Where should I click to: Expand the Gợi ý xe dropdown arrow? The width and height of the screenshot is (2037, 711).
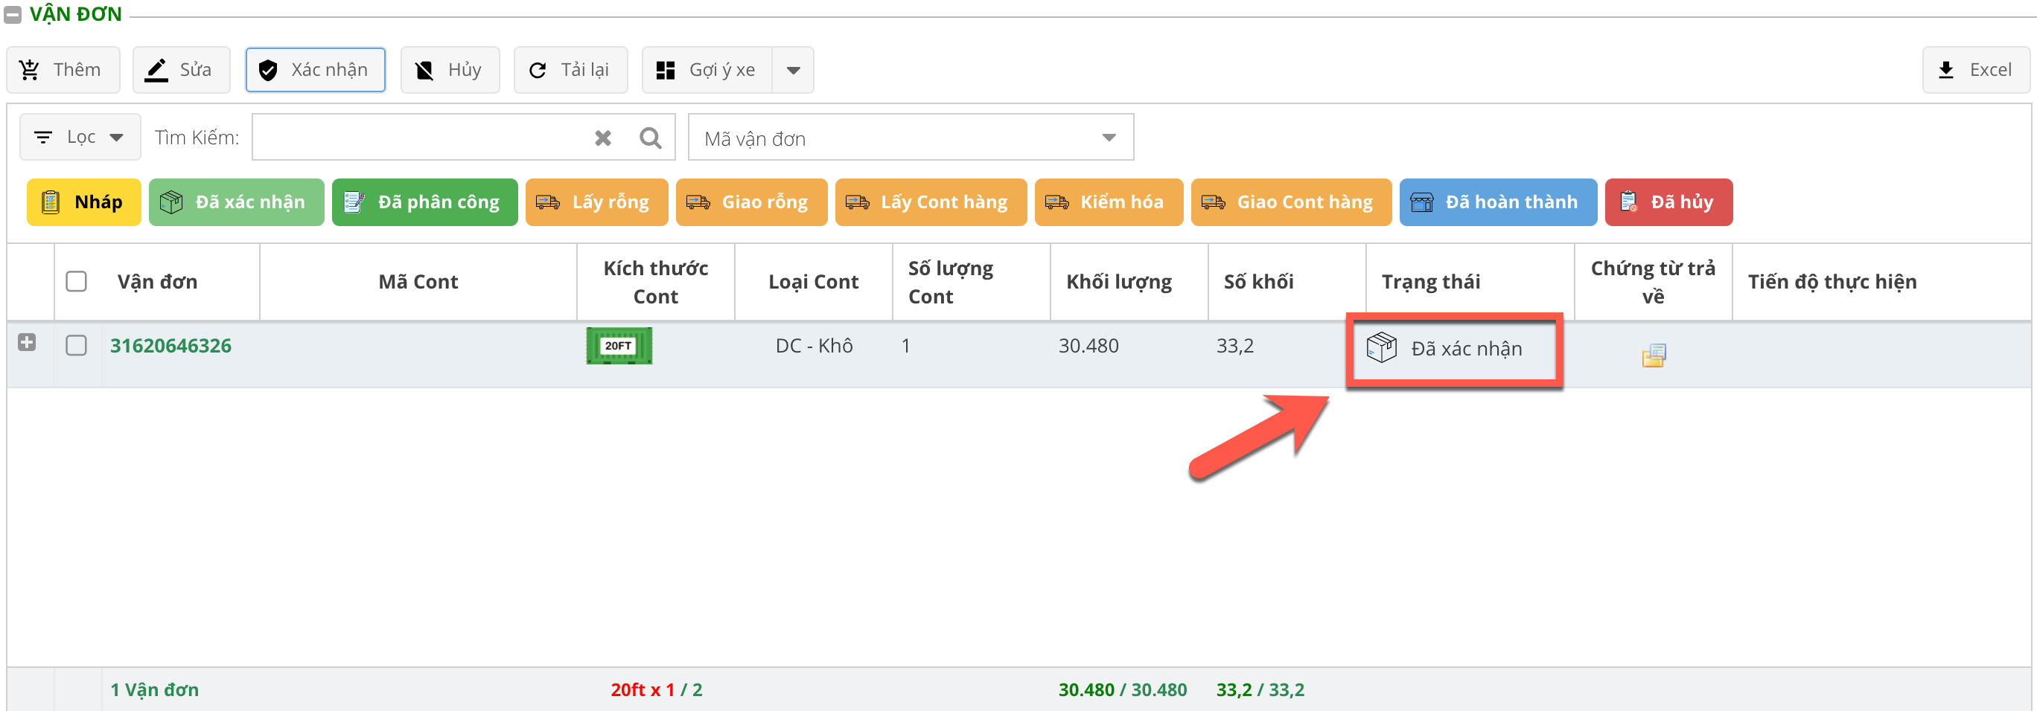point(793,71)
